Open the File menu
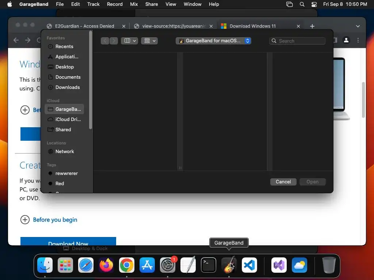This screenshot has width=374, height=280. (60, 4)
